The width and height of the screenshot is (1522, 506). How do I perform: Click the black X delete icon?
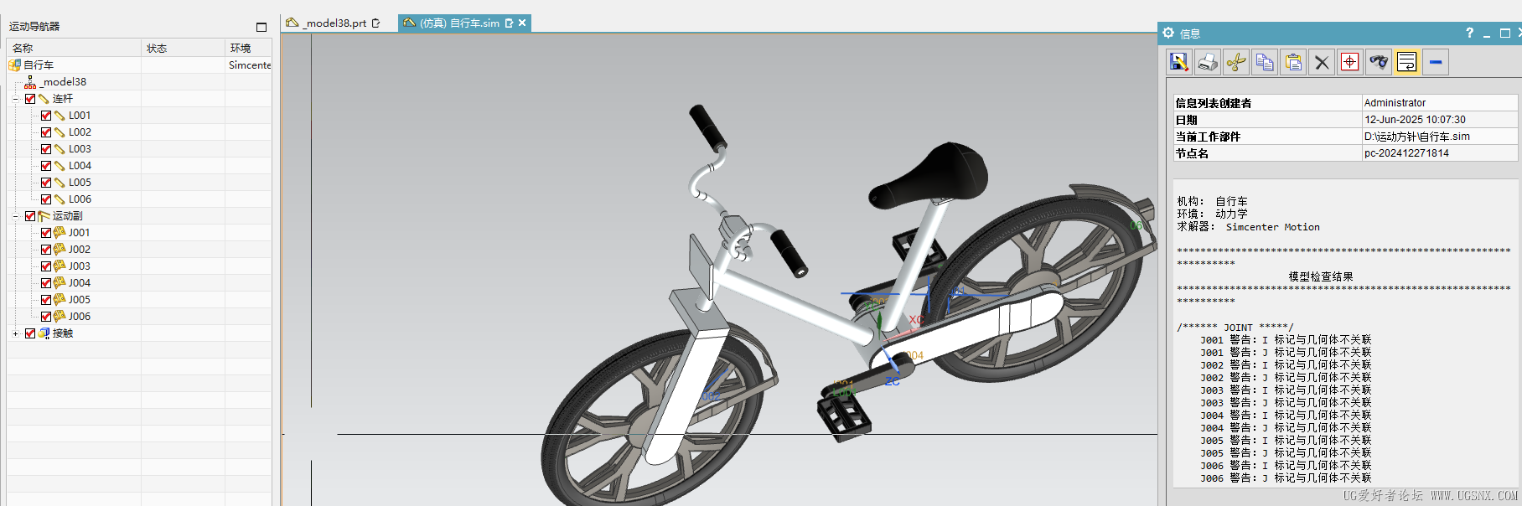(x=1322, y=62)
